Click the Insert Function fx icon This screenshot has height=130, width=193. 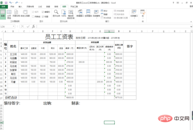coord(34,26)
